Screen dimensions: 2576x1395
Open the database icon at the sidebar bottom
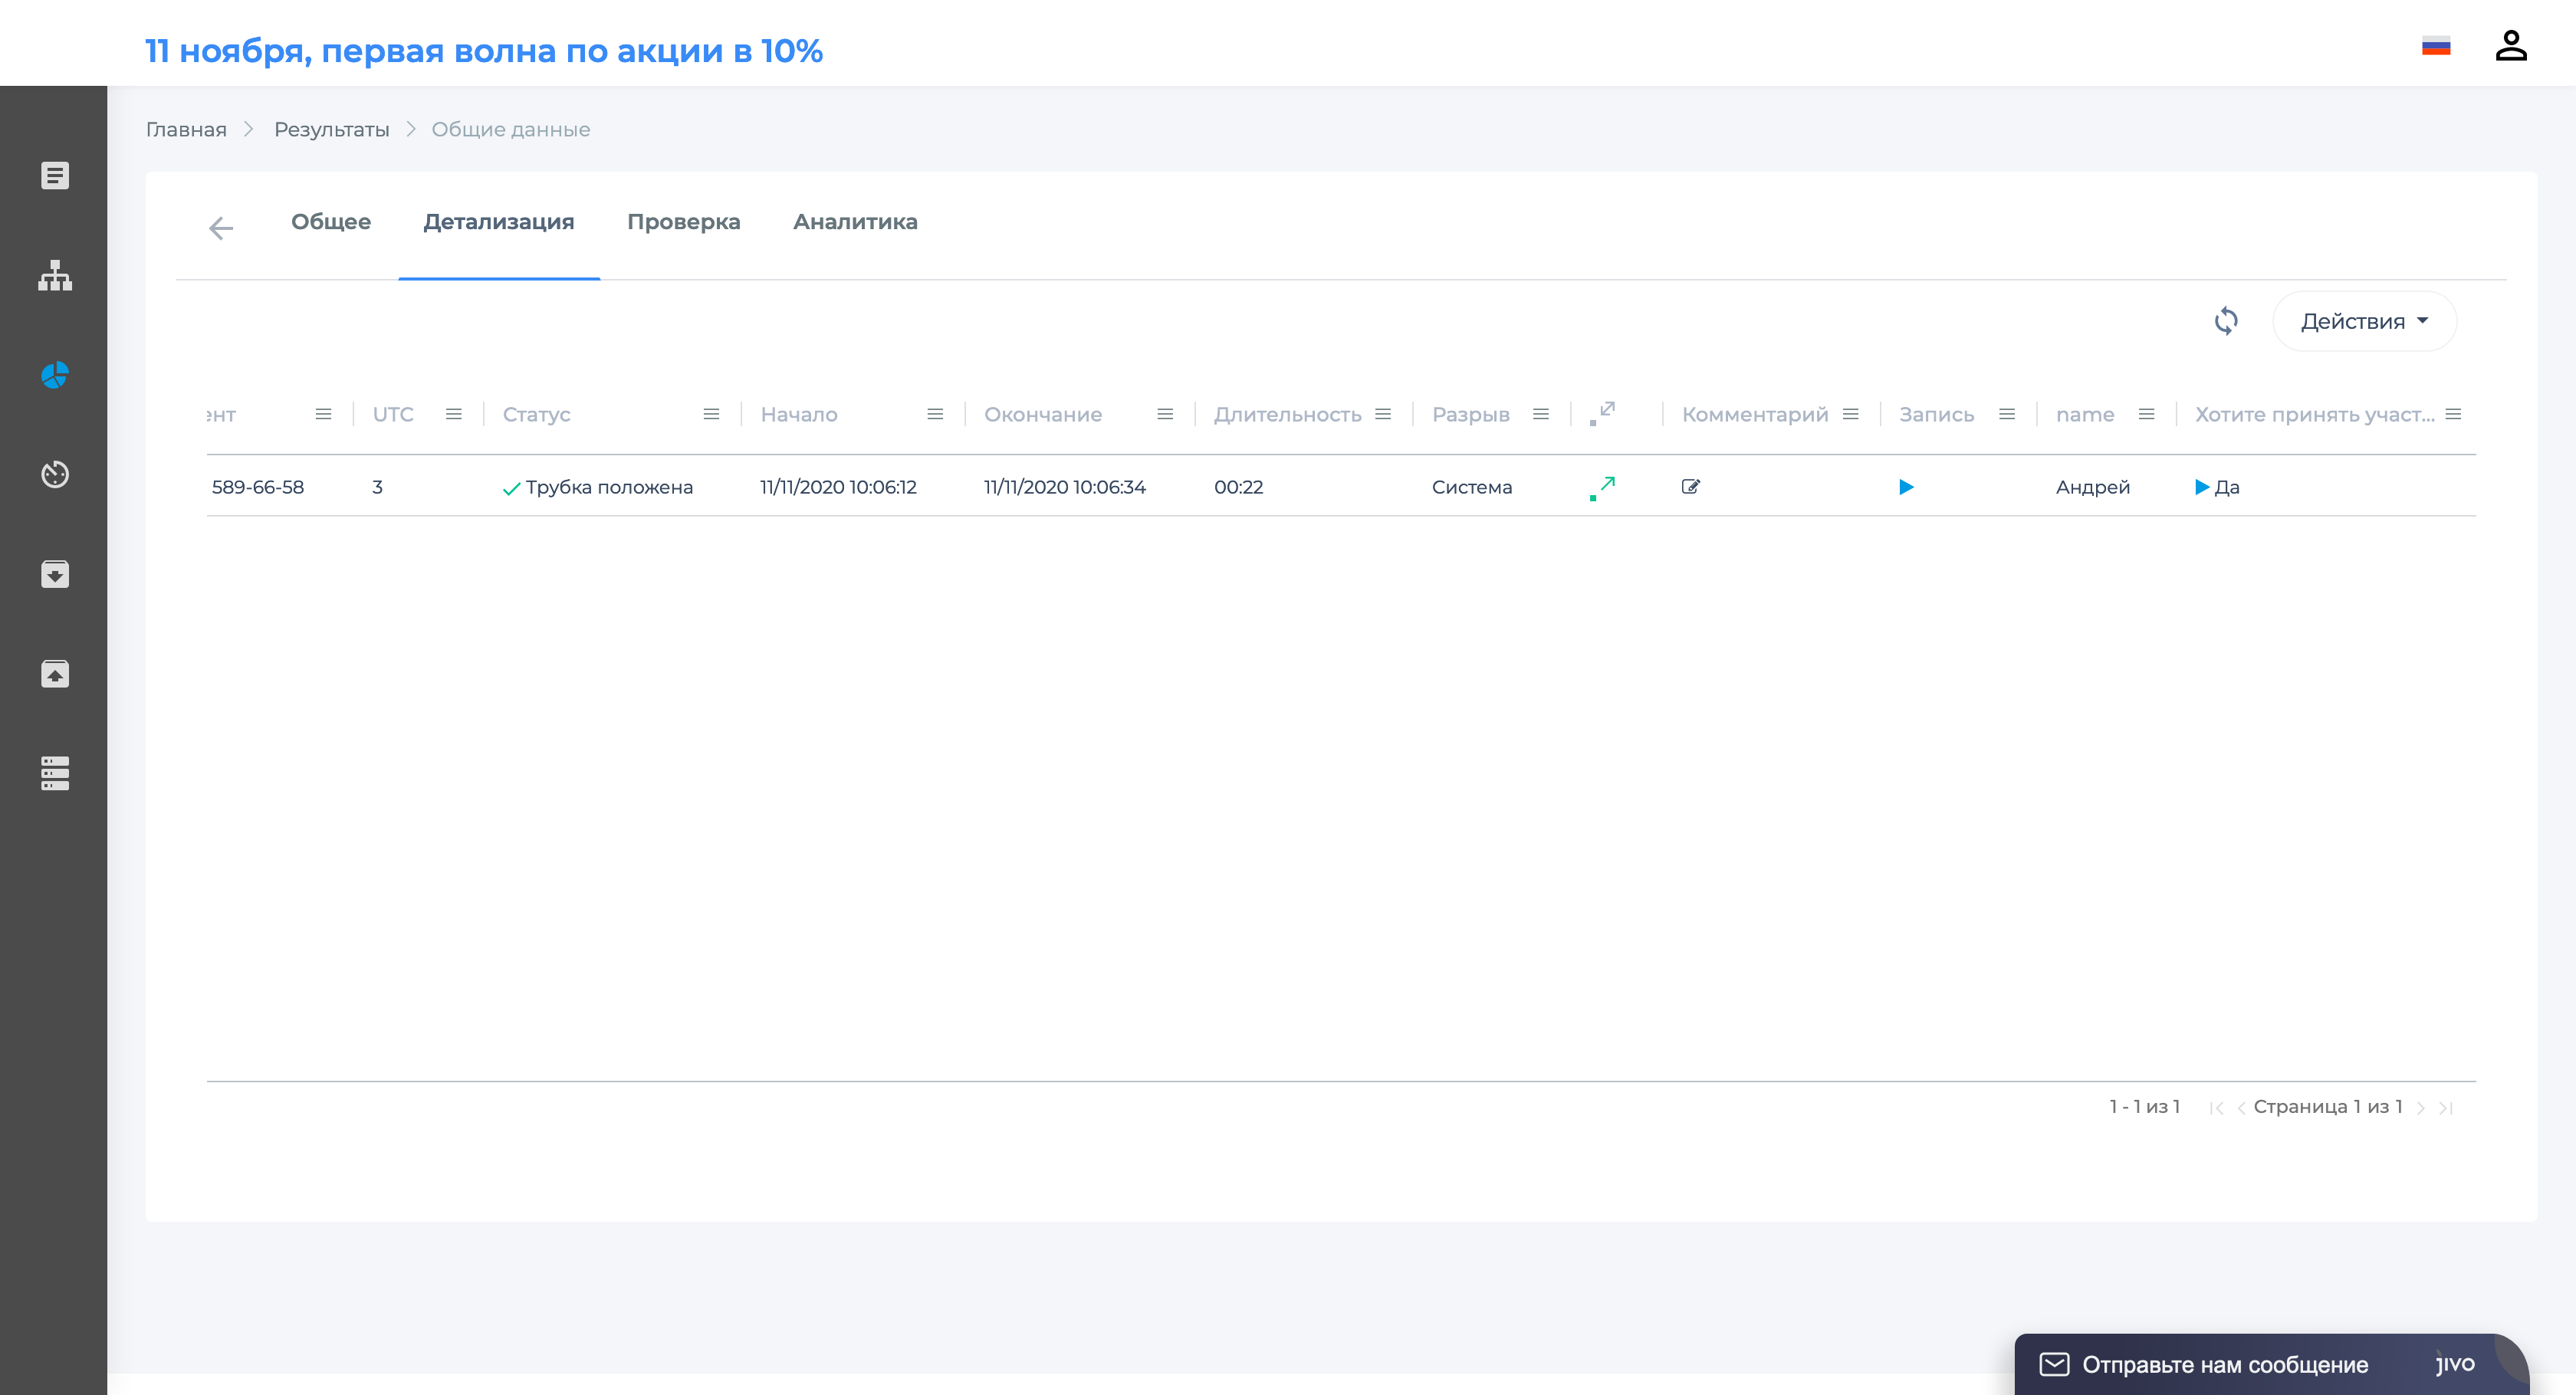[x=55, y=772]
